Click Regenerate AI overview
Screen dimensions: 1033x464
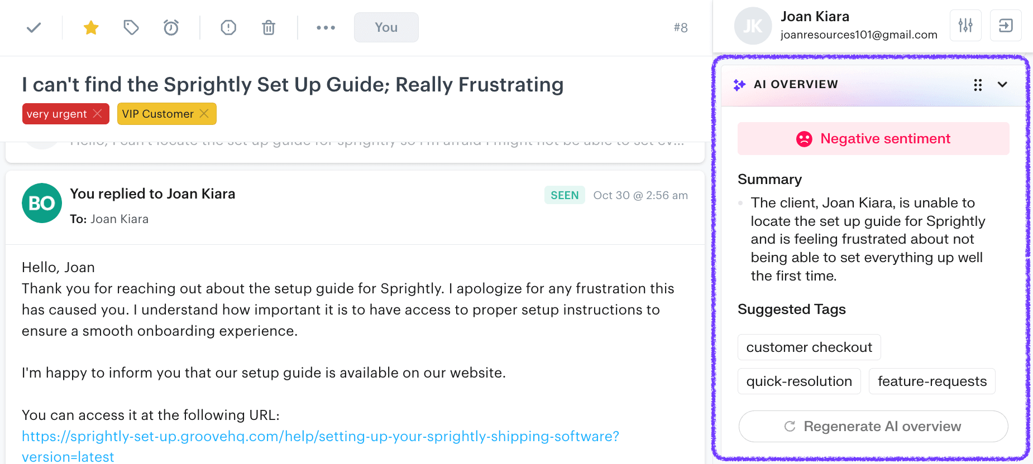click(x=873, y=426)
